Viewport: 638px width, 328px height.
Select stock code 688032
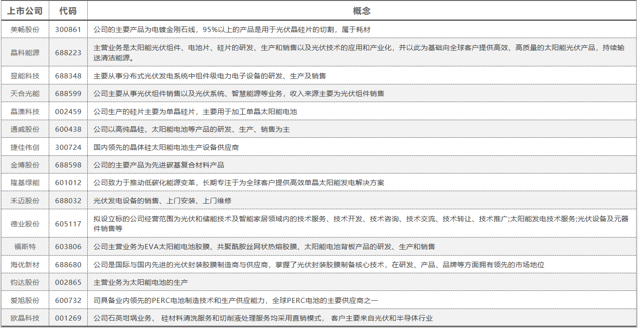pyautogui.click(x=68, y=201)
